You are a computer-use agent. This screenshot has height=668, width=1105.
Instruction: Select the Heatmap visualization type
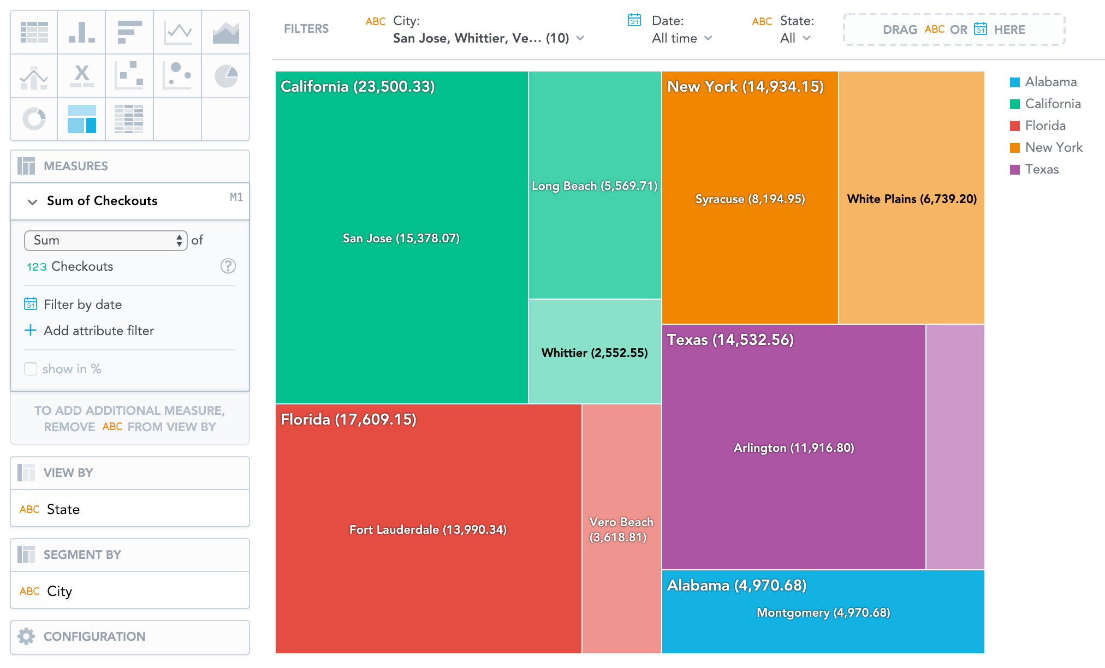[130, 119]
